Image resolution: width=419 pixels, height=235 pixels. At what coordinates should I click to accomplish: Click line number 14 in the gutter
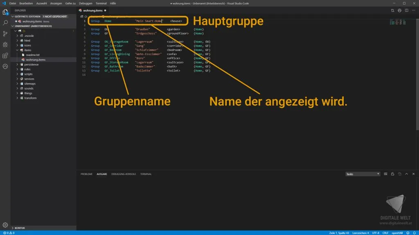point(84,75)
